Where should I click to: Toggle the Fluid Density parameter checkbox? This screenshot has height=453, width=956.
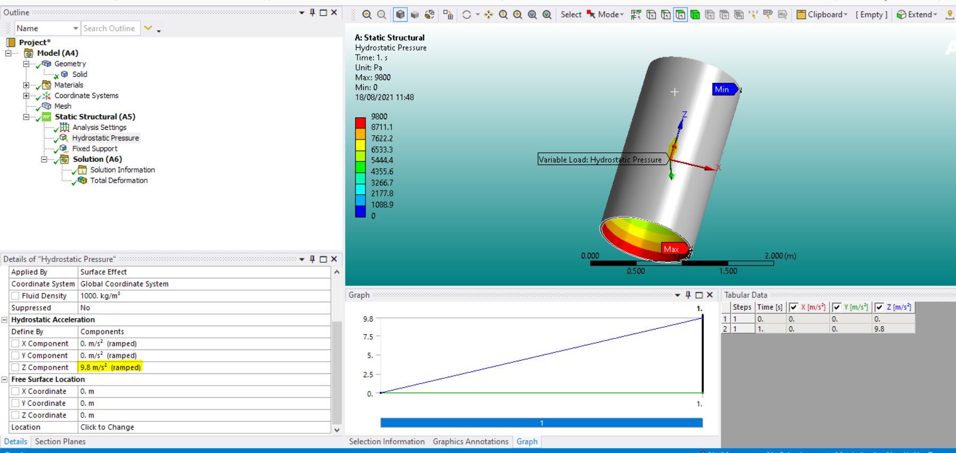(15, 296)
